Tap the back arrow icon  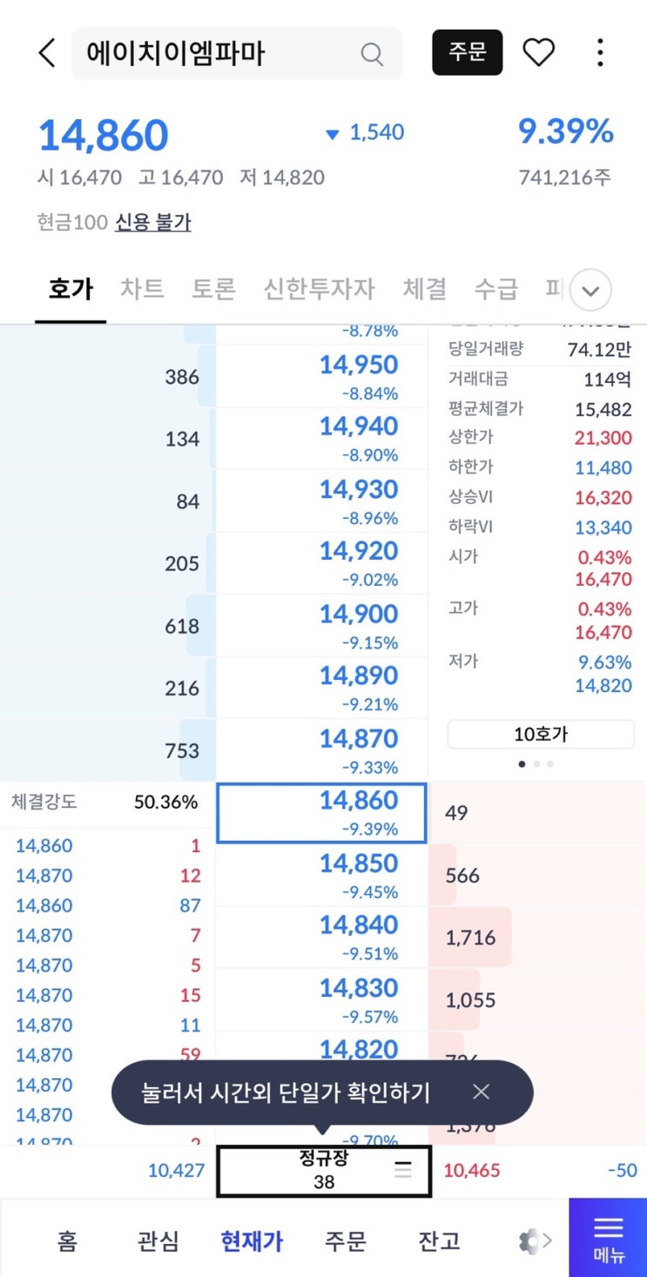tap(47, 54)
